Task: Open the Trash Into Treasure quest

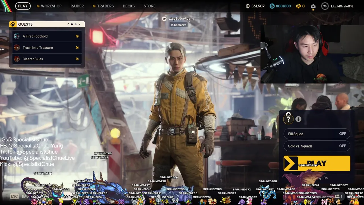Action: [x=47, y=48]
